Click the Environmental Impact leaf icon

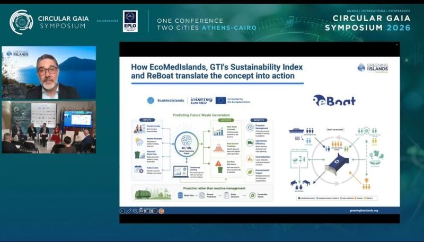tap(250, 172)
